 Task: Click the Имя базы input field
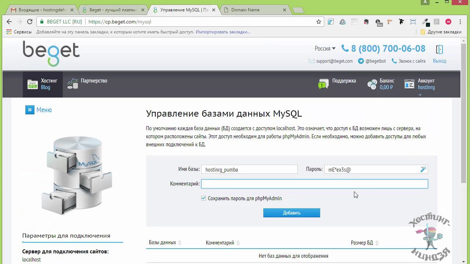tap(249, 169)
